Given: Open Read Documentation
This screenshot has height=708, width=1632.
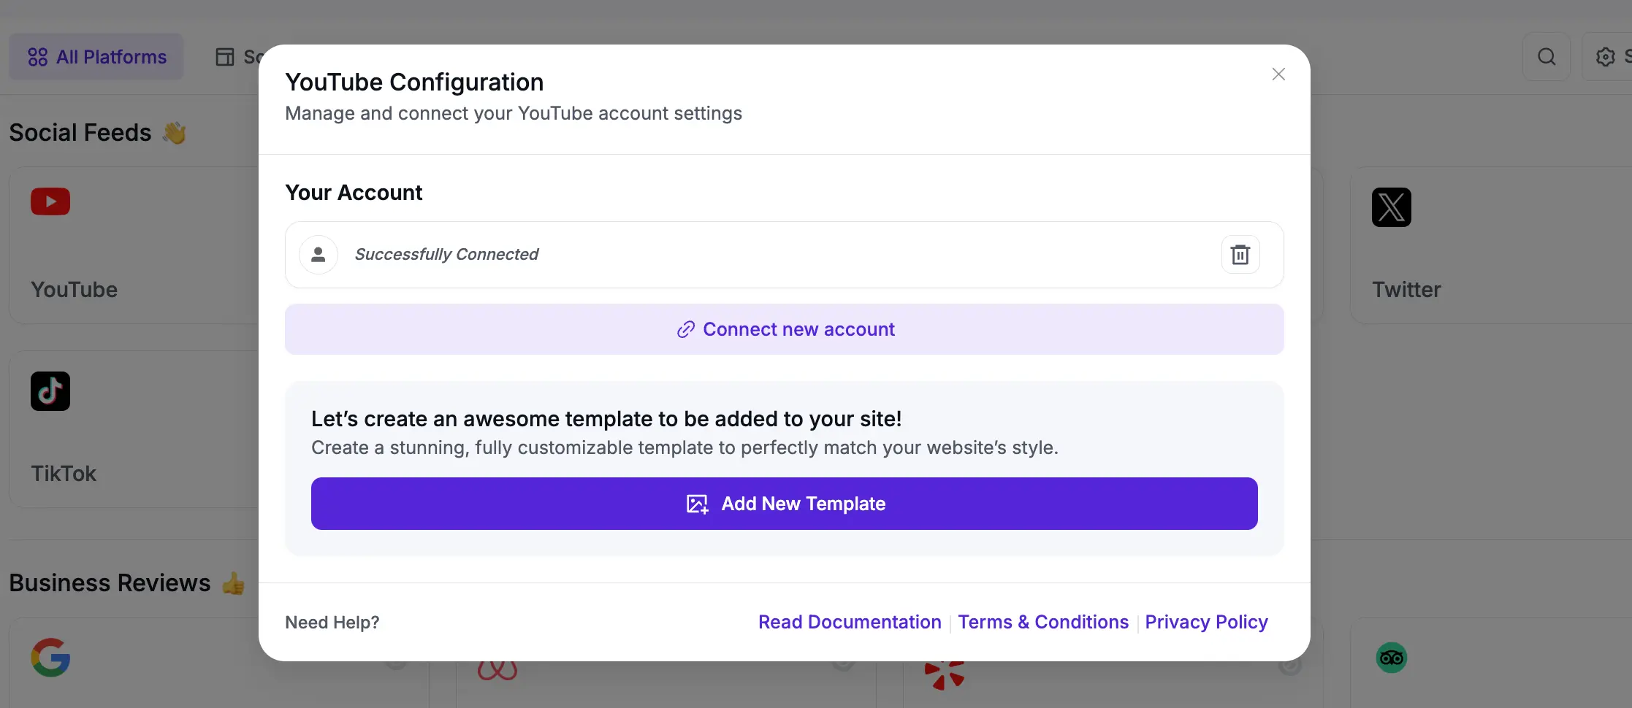Looking at the screenshot, I should pyautogui.click(x=849, y=622).
